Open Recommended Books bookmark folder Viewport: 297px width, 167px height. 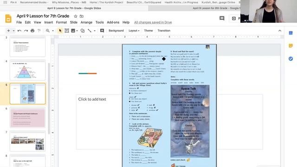click(34, 2)
